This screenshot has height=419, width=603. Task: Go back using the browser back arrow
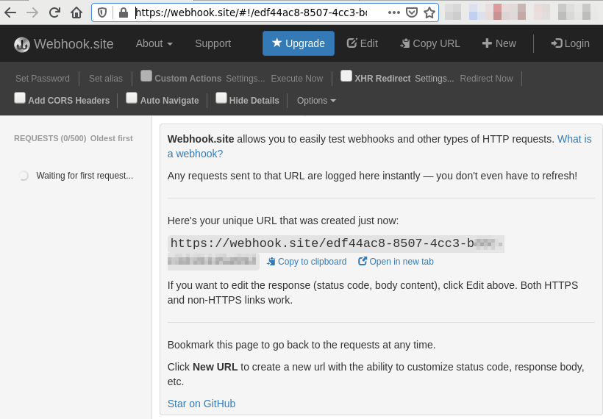tap(10, 12)
